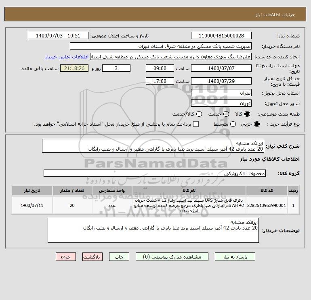Click the delivery city field تهران
Screen dimensions: 311x300
click(x=221, y=103)
